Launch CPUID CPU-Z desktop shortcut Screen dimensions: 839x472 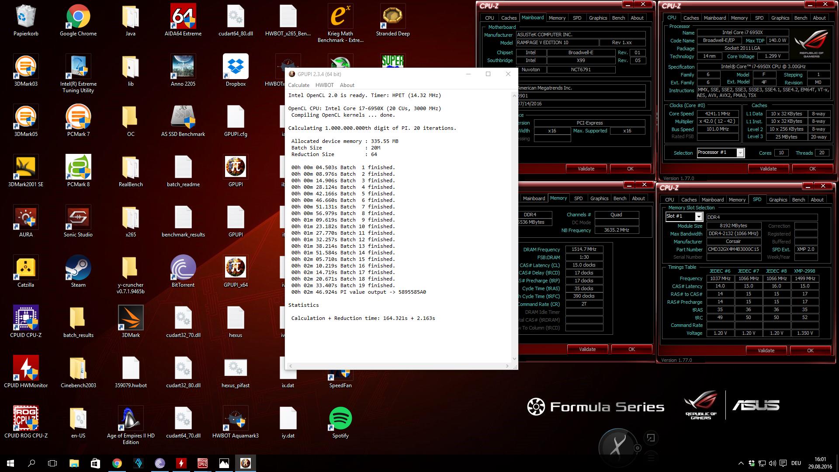pyautogui.click(x=26, y=322)
